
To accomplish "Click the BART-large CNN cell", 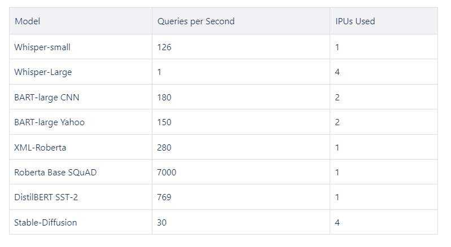I will [x=47, y=97].
